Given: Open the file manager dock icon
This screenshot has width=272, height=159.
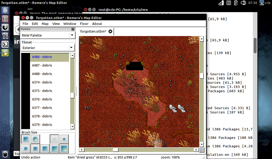Looking at the screenshot, I should pos(5,19).
